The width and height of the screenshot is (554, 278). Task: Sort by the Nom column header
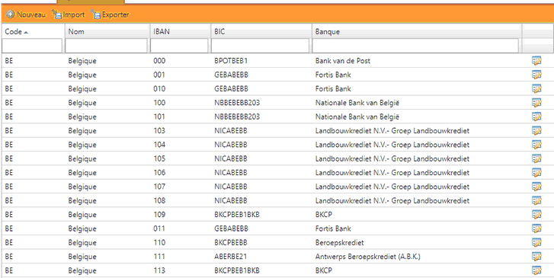(107, 31)
